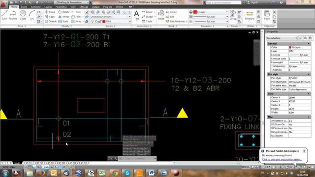
Task: Toggle MODEL space button in status bar
Action: [x=245, y=167]
